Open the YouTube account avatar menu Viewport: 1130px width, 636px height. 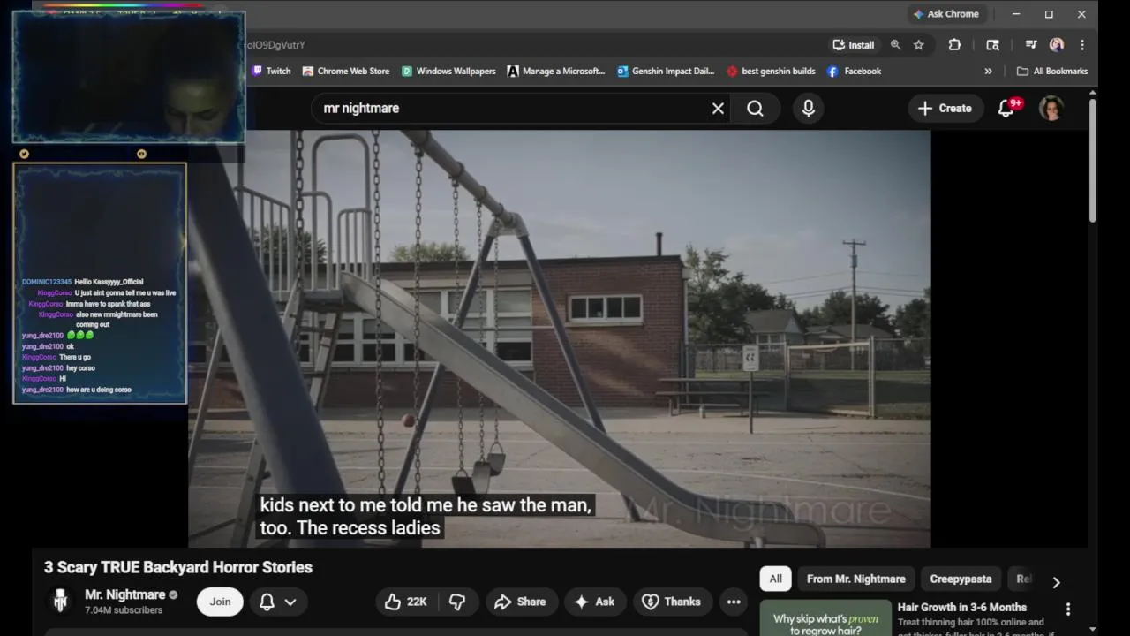tap(1051, 108)
